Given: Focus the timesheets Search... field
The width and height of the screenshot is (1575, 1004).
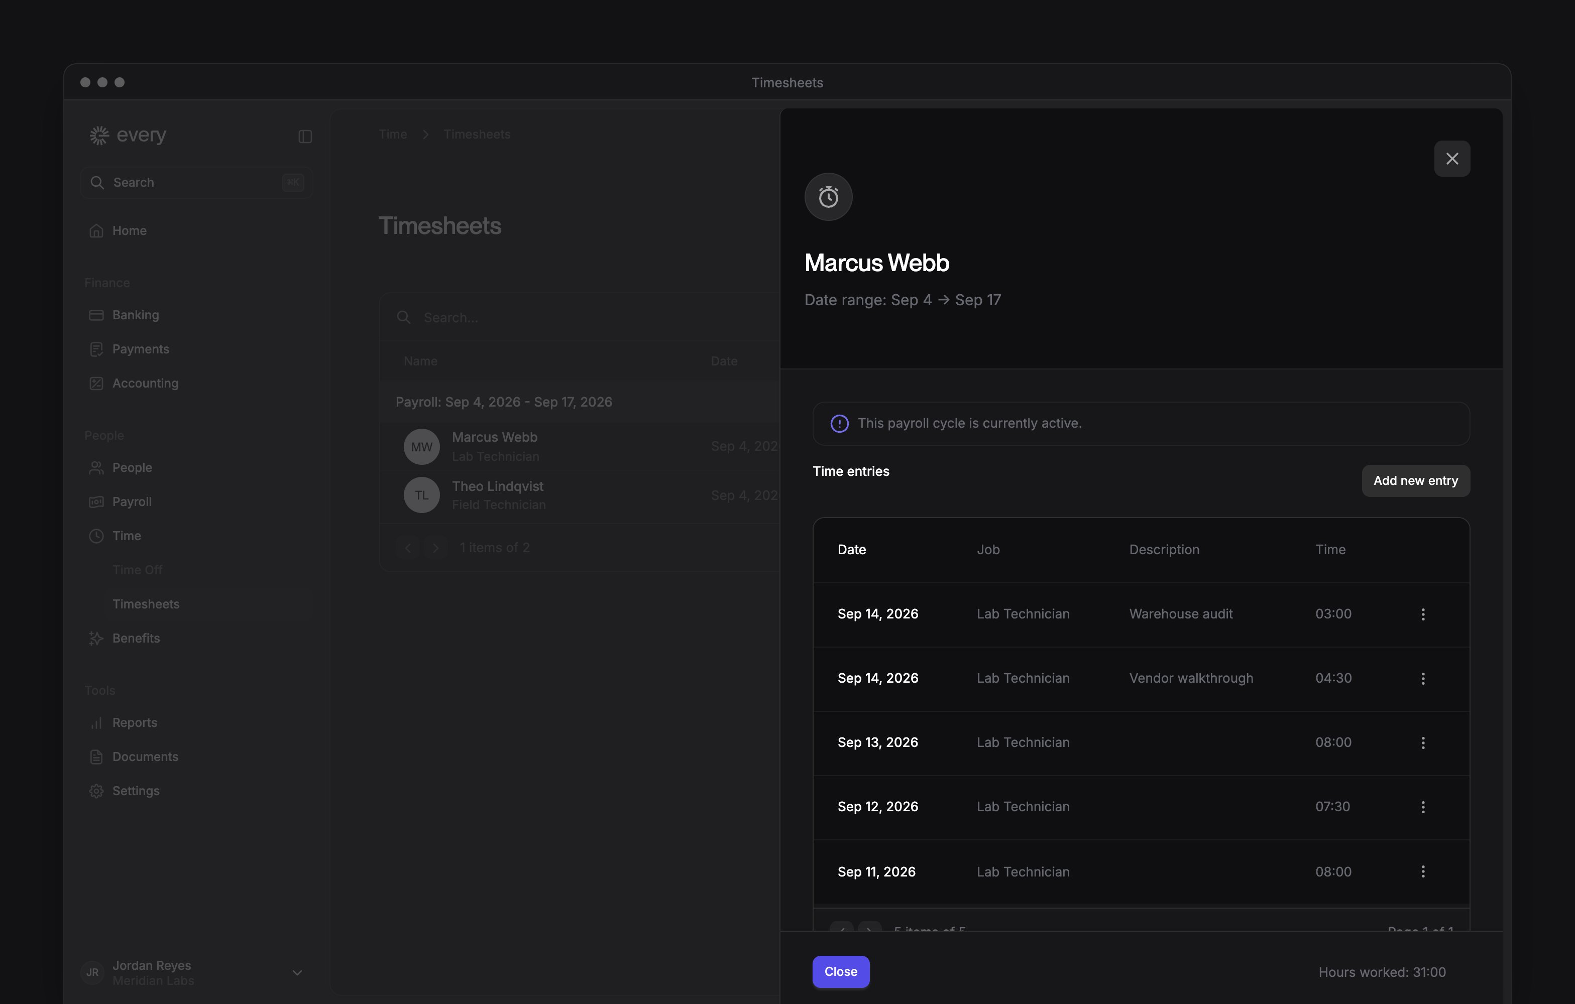Looking at the screenshot, I should tap(580, 318).
